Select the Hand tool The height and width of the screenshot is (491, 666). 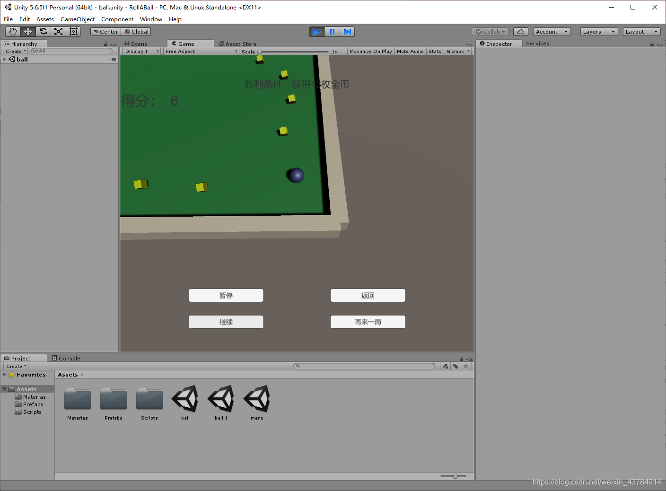[x=13, y=32]
